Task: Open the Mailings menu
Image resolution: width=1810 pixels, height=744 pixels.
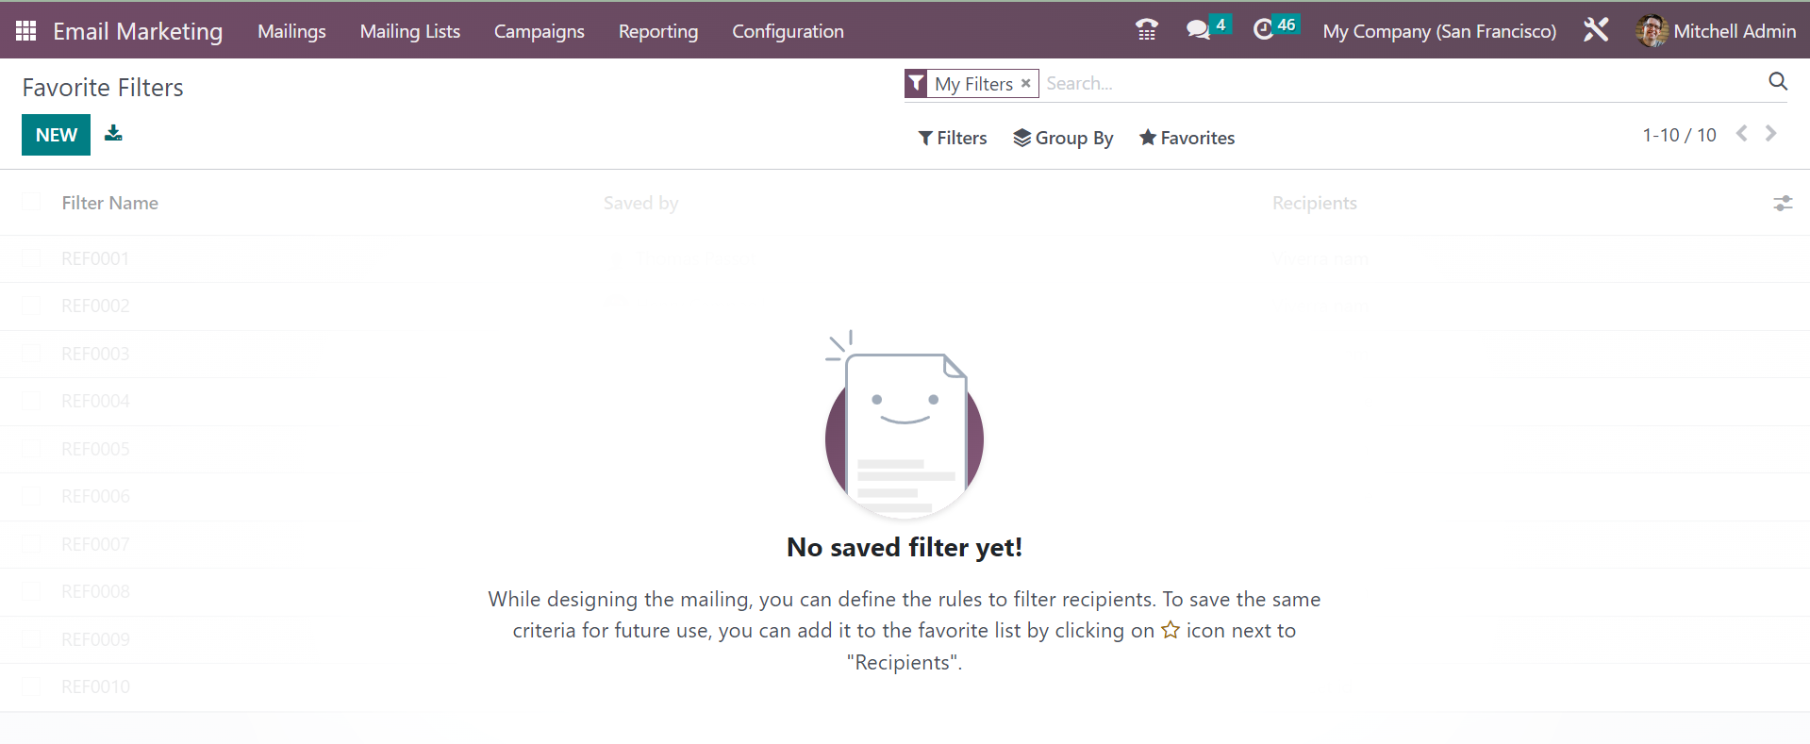Action: (291, 31)
